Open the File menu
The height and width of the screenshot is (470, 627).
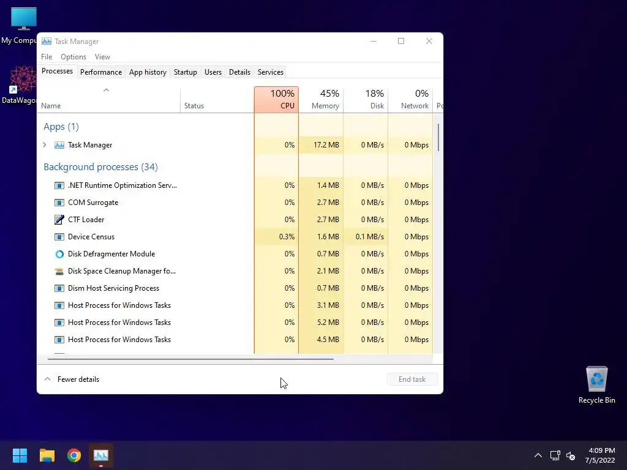coord(47,57)
